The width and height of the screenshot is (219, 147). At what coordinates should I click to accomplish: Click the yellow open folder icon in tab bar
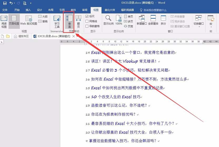8,36
